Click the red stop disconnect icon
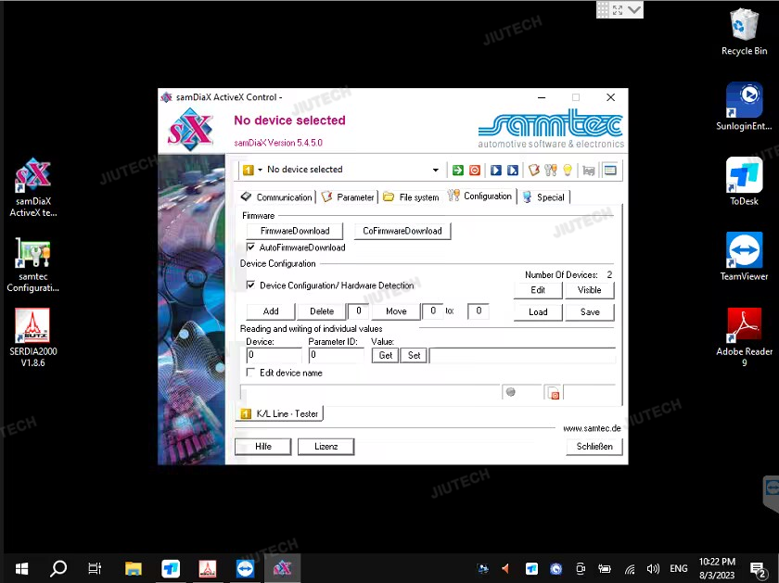 pos(475,171)
